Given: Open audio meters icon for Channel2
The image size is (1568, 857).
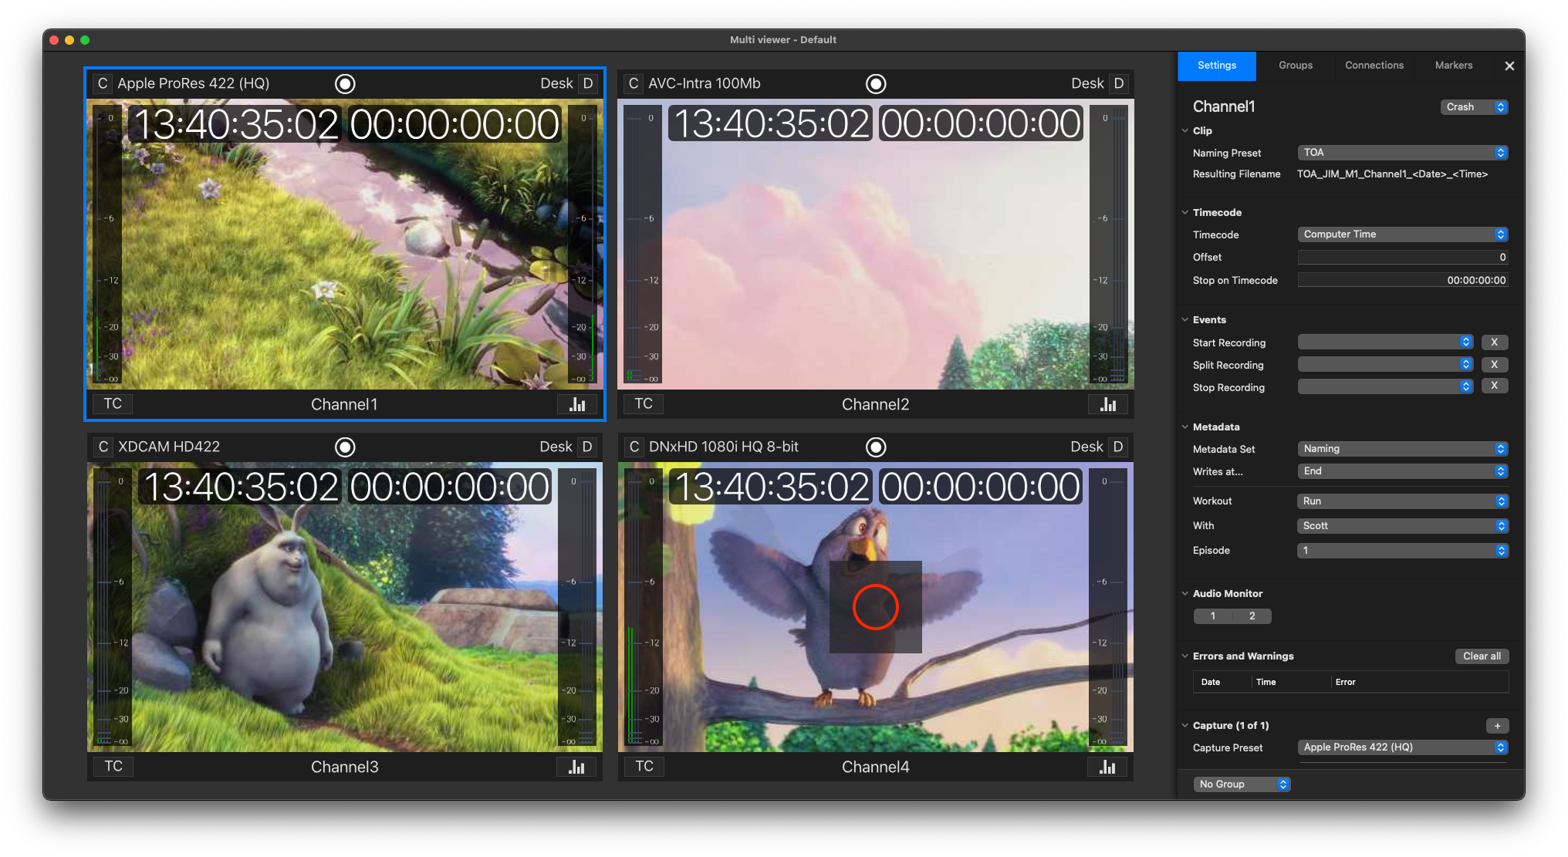Looking at the screenshot, I should [1108, 404].
